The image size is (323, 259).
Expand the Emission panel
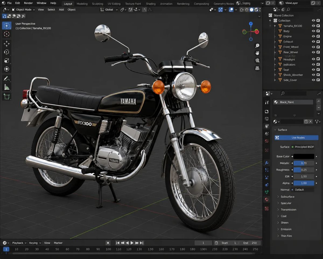coord(286,229)
